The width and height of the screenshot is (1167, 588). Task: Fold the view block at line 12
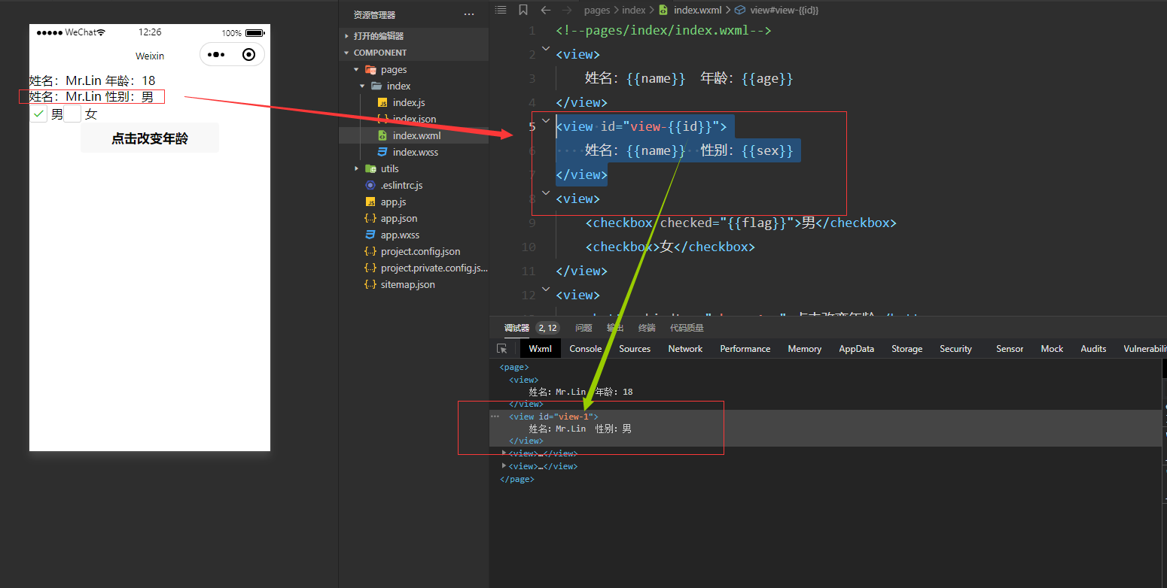pyautogui.click(x=546, y=289)
